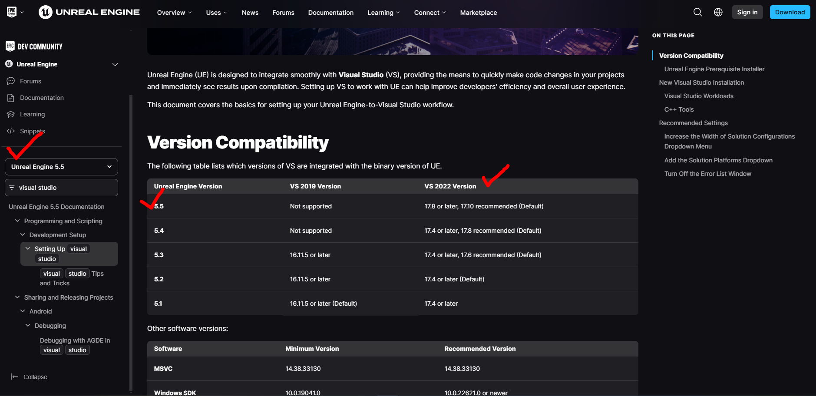Click the Snippets code brackets icon
This screenshot has height=396, width=816.
(11, 131)
